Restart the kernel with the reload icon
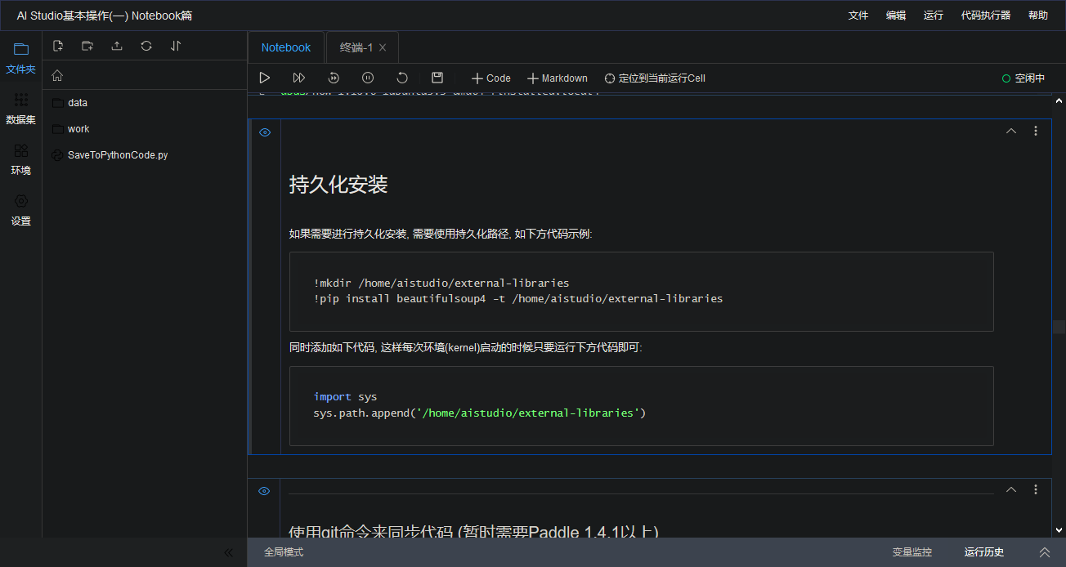Image resolution: width=1066 pixels, height=567 pixels. coord(402,78)
